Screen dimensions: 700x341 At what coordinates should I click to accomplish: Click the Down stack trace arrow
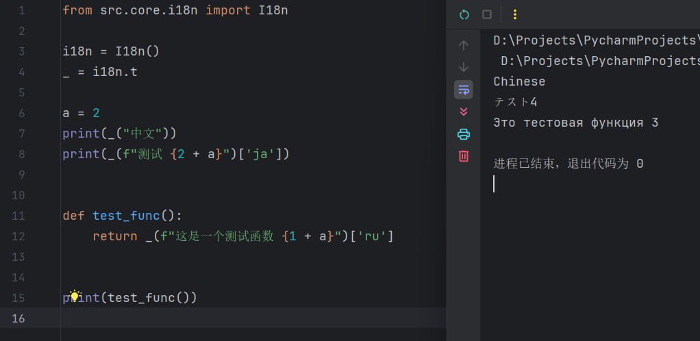[464, 67]
